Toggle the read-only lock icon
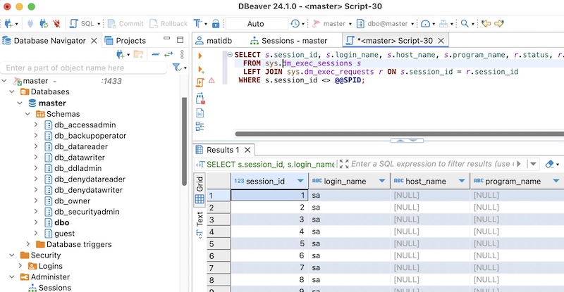The width and height of the screenshot is (564, 292). (216, 24)
